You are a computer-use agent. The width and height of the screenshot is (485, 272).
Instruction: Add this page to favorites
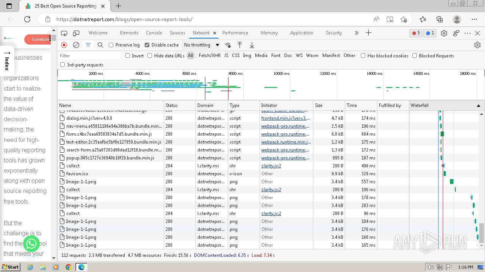click(404, 19)
